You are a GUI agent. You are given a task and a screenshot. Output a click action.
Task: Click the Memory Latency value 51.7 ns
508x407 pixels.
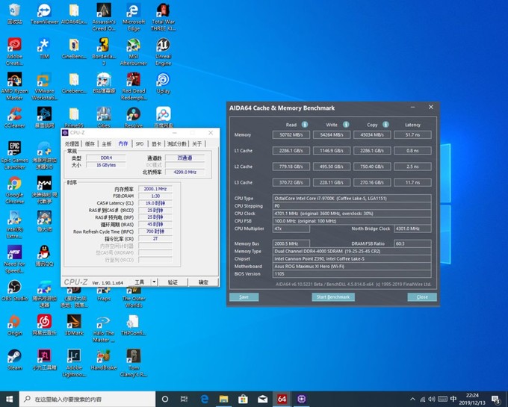412,134
